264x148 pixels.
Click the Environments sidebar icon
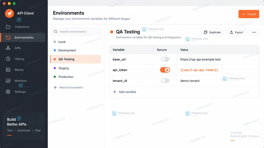click(8, 38)
